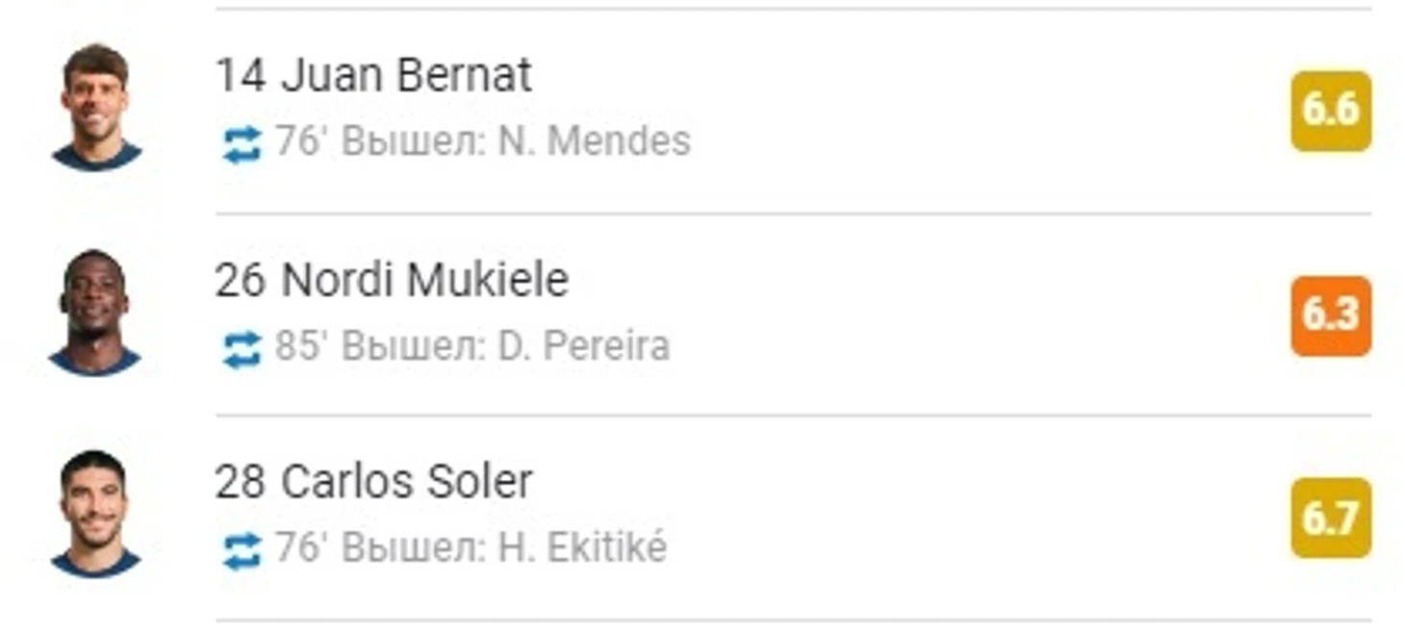
Task: Click the 6.6 rating badge
Action: coord(1330,111)
